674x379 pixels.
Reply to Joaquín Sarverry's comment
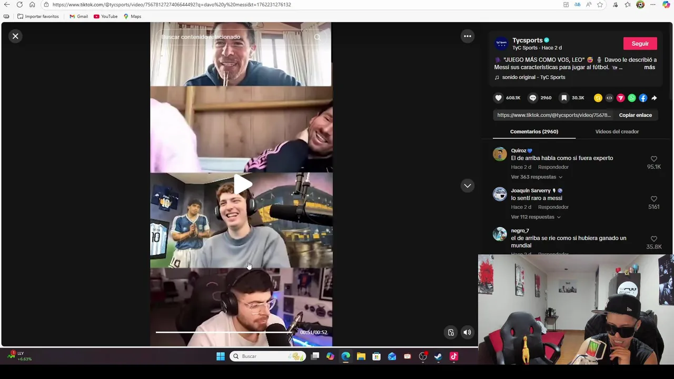[x=553, y=207]
